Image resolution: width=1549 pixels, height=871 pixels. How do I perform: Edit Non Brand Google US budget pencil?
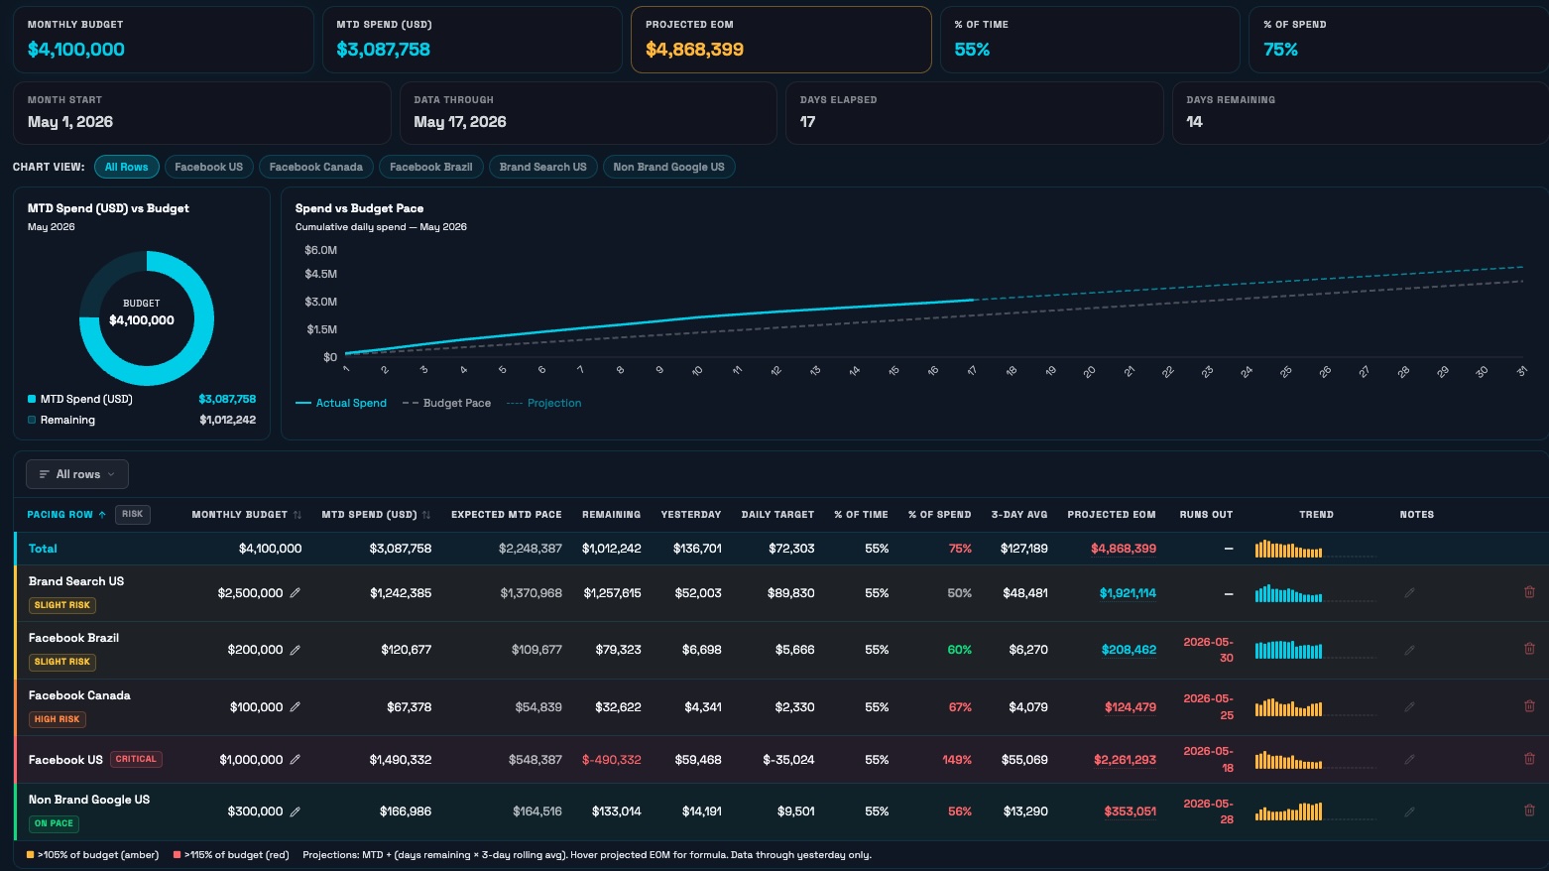point(295,811)
